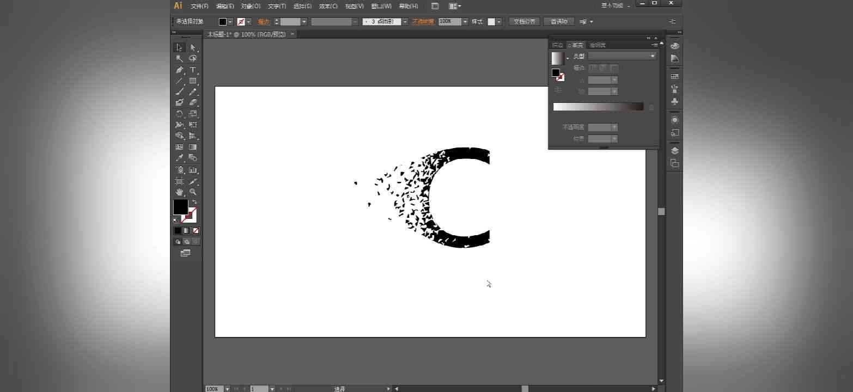Select the Shape Builder tool
853x392 pixels.
(x=179, y=136)
